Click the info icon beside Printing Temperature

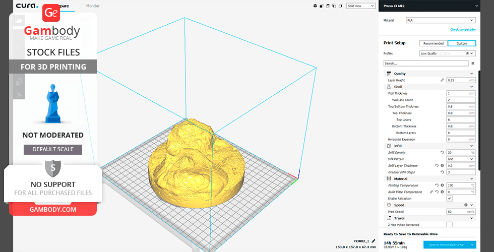pyautogui.click(x=442, y=185)
